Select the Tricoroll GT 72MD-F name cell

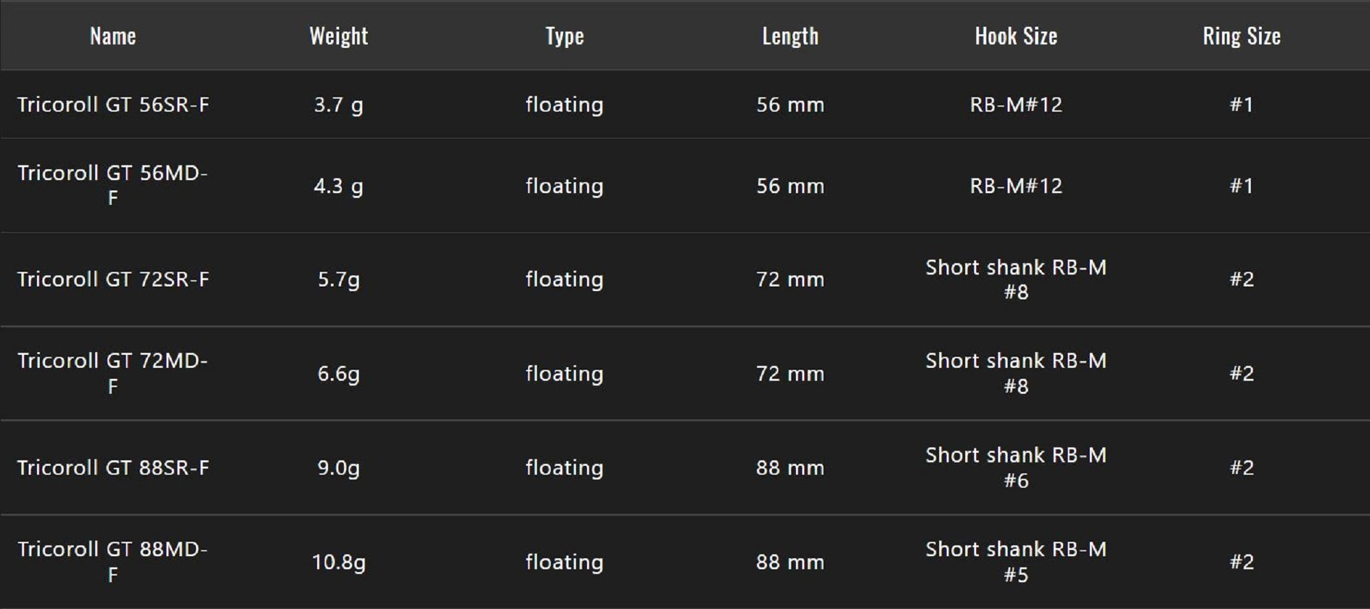click(x=113, y=373)
